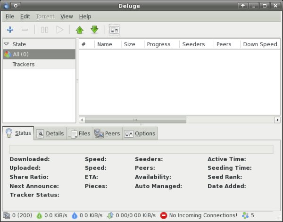Click the DHT nodes status icon
Screen dimensions: 283x222
coord(245,215)
